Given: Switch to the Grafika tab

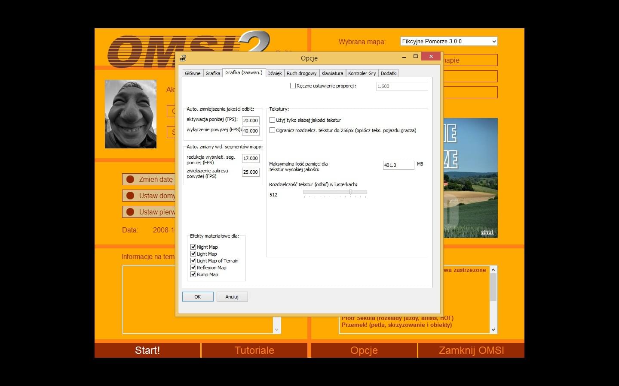Looking at the screenshot, I should pos(213,73).
